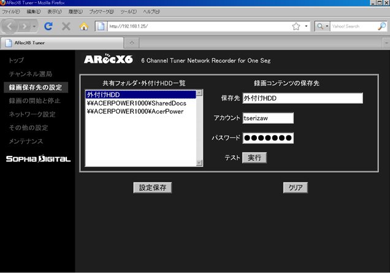
Task: Click the 保存先 text field
Action: point(303,98)
